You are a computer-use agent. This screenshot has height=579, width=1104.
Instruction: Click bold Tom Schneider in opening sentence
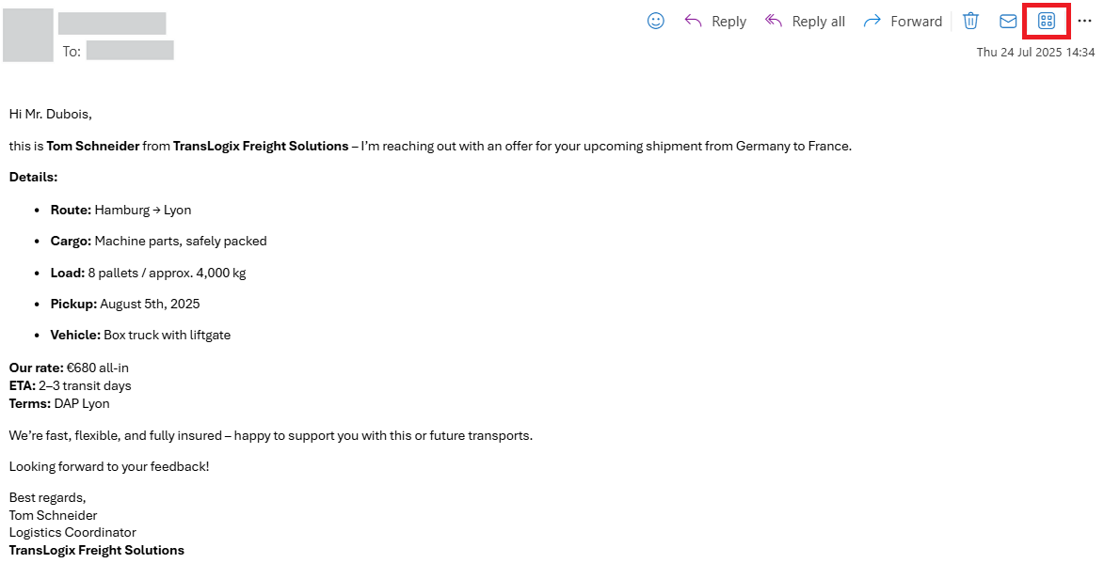coord(93,147)
